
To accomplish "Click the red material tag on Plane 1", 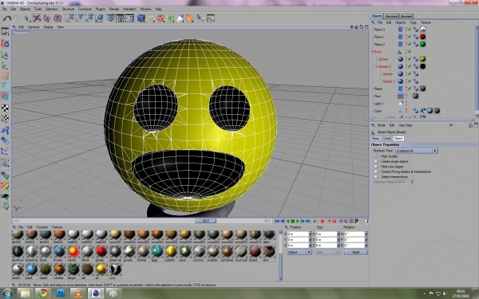I will (422, 37).
